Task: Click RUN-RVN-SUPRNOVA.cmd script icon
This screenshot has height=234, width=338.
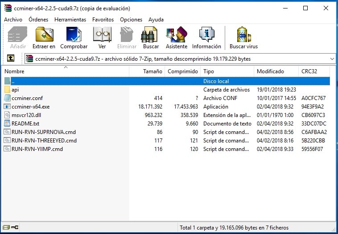Action: pos(7,132)
